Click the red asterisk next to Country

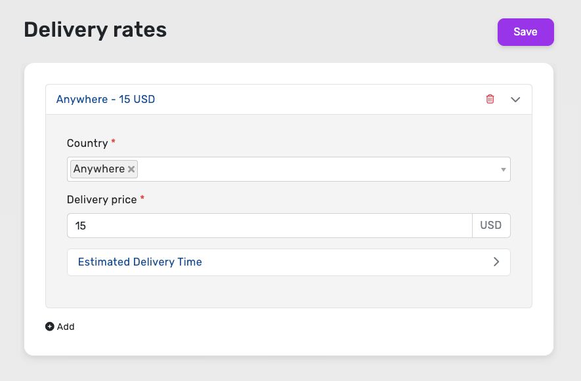[114, 141]
